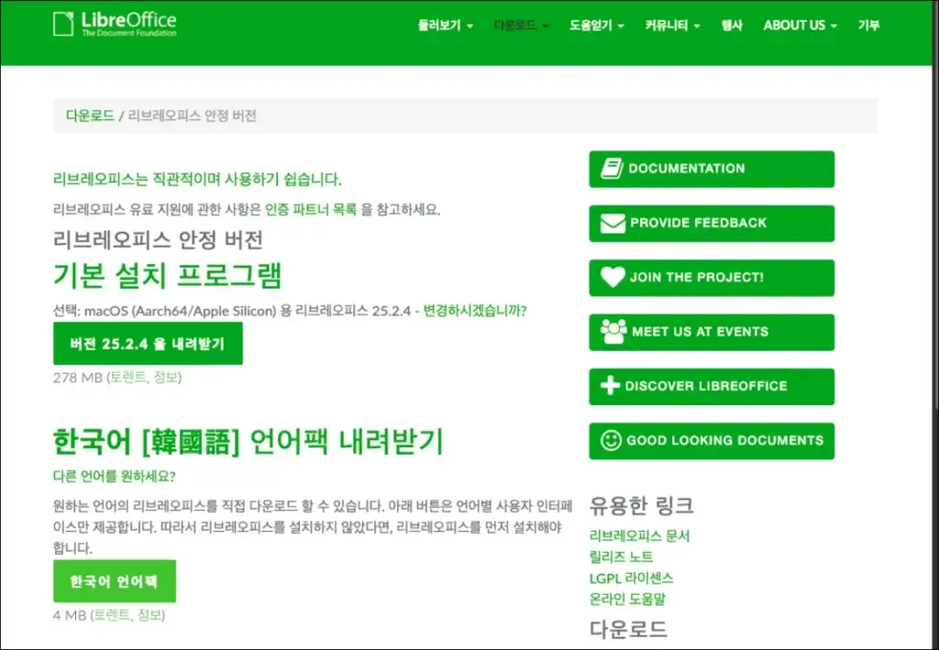
Task: Click 토렌트 link under the 278 MB download
Action: 127,377
